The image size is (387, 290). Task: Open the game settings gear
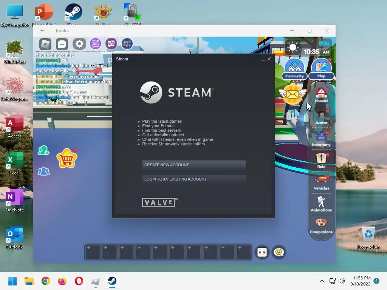(79, 44)
